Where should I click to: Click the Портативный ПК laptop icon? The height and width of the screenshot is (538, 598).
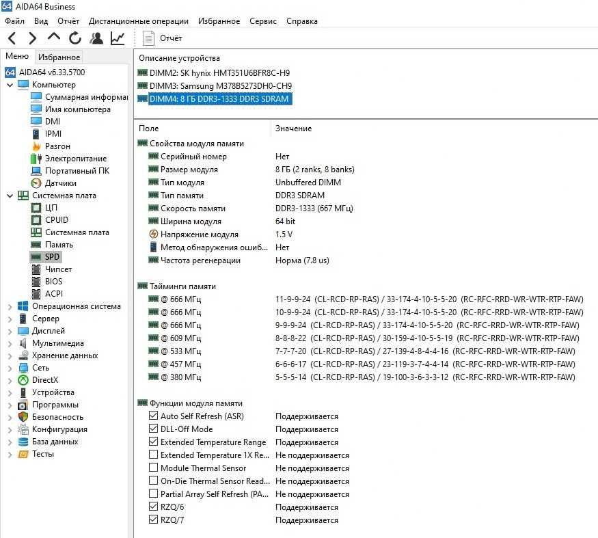(36, 170)
